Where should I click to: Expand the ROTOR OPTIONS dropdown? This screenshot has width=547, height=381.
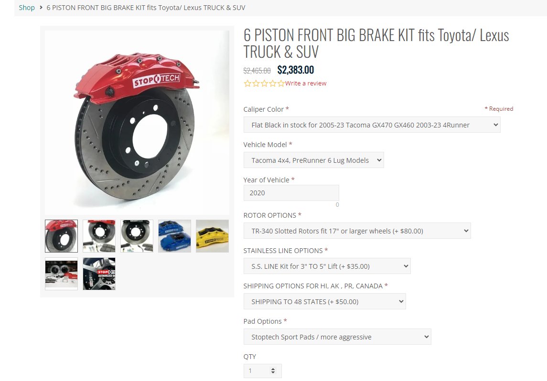click(x=357, y=231)
